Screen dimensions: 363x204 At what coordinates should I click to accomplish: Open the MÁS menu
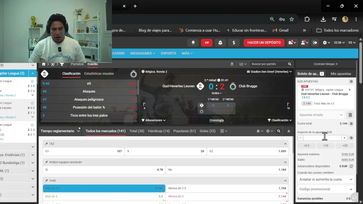[x=187, y=53]
